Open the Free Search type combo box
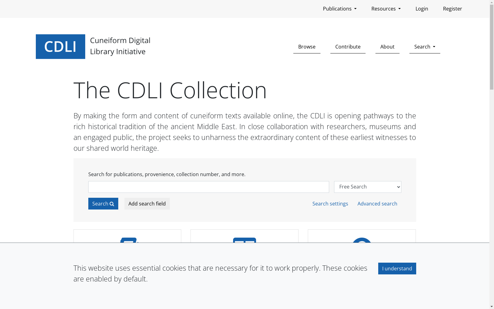The width and height of the screenshot is (494, 309). tap(368, 187)
